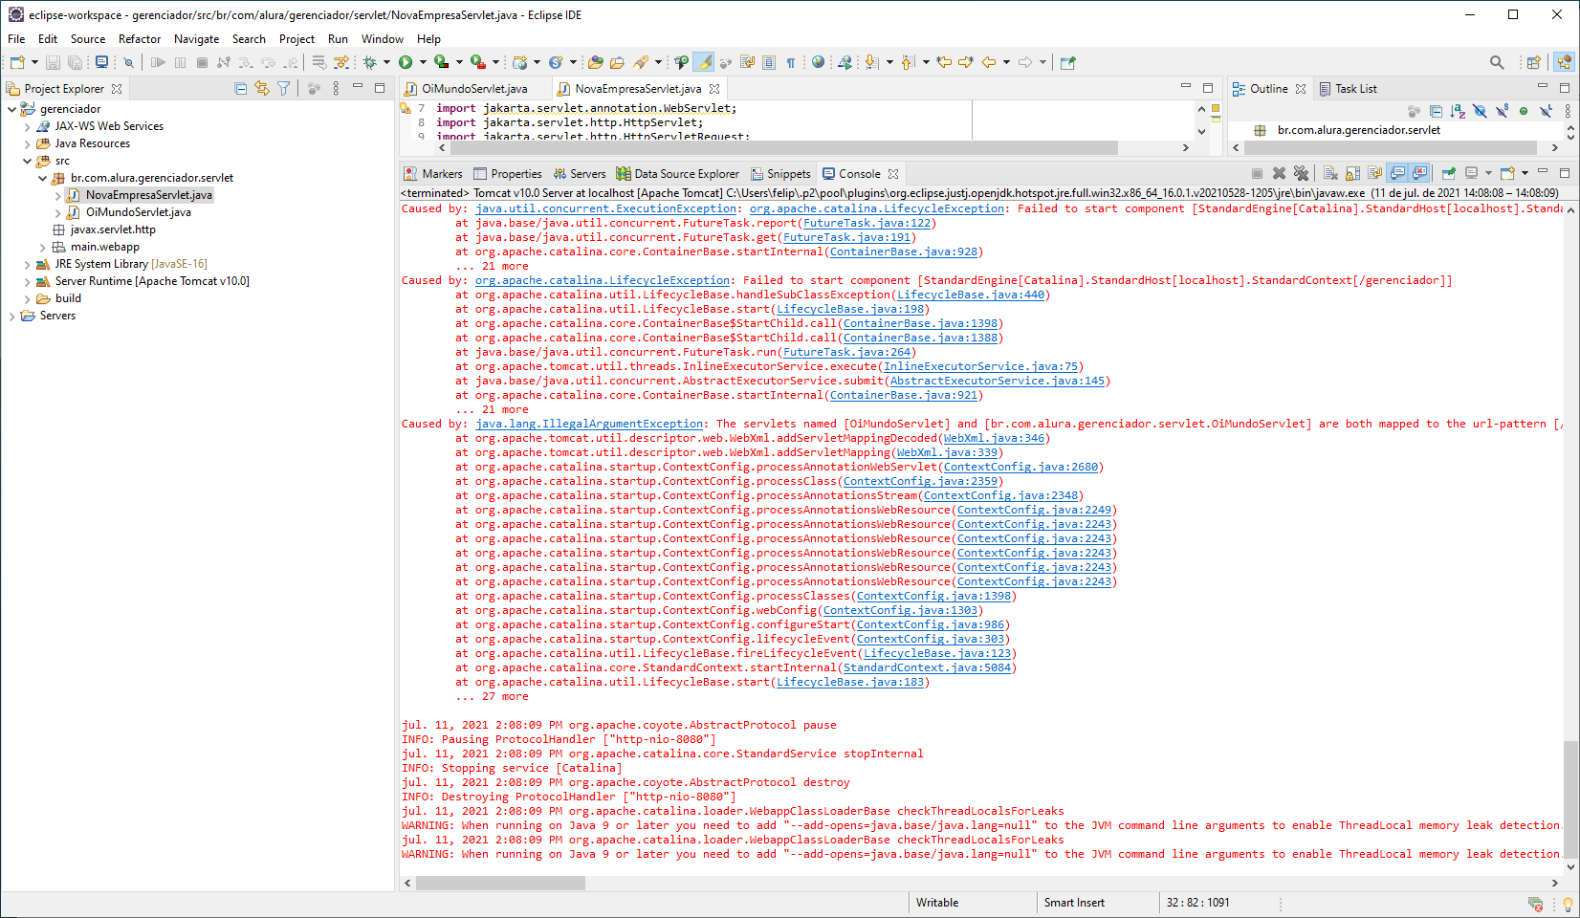
Task: Select OiMundoServlet.java in Project Explorer
Action: click(x=139, y=212)
